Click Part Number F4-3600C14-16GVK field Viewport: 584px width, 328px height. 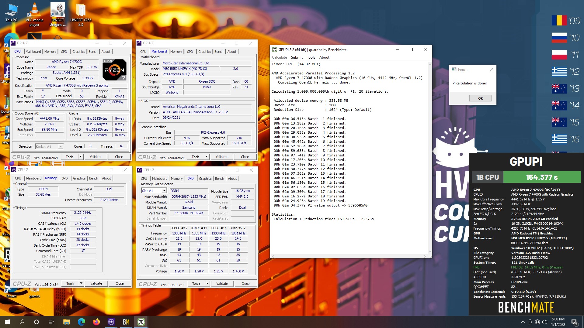pos(189,213)
